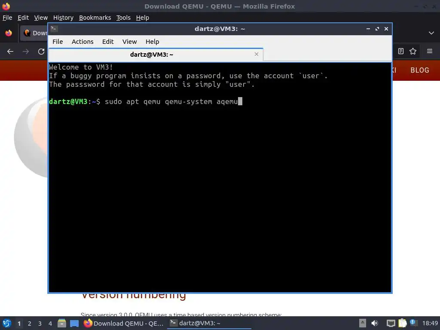This screenshot has width=440, height=330.
Task: Open the BLOG link on QEMU site
Action: (419, 70)
